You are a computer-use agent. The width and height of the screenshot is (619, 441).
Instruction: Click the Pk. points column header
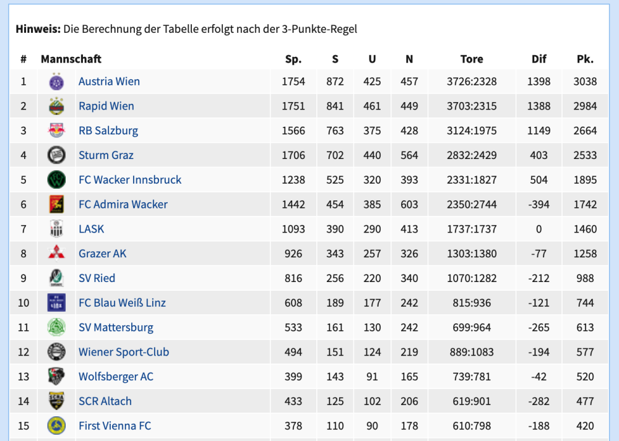tap(585, 59)
